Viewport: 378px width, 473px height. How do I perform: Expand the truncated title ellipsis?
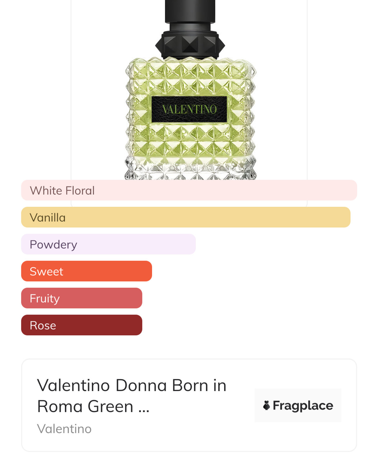(x=144, y=407)
